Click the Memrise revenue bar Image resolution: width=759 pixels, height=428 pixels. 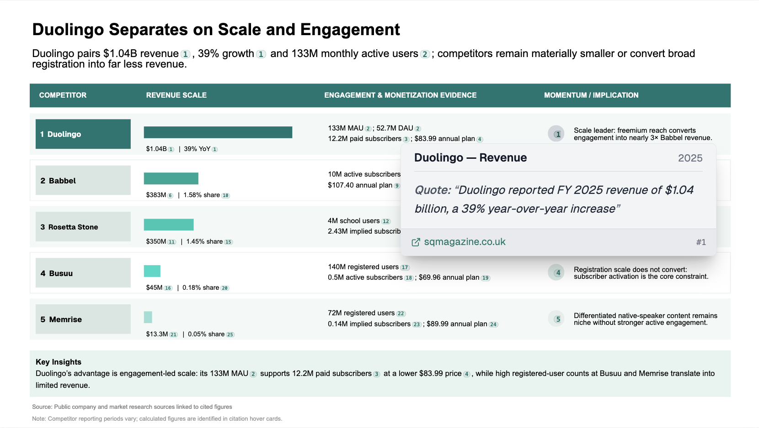[x=148, y=317]
